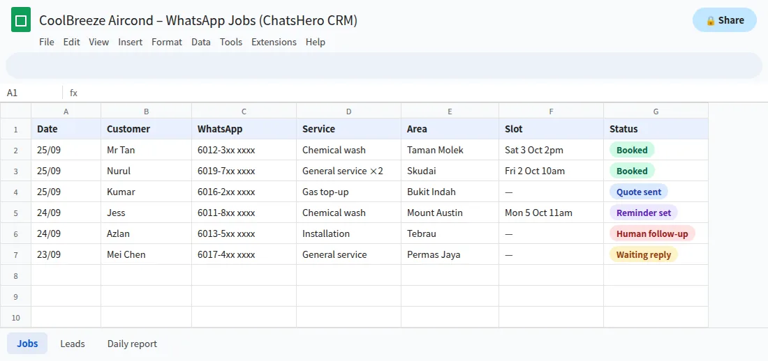
Task: Click the Area header cell
Action: 450,129
